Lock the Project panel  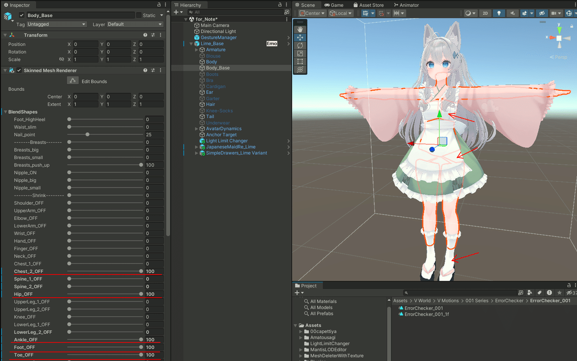(568, 286)
